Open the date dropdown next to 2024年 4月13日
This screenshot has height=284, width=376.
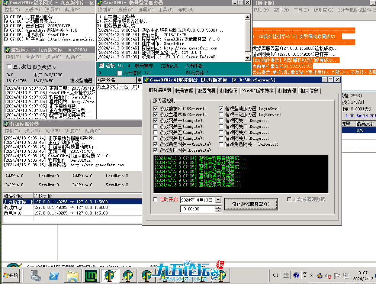click(218, 200)
